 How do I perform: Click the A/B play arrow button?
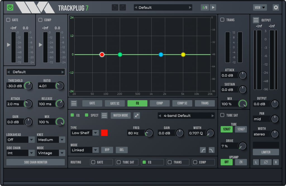(x=213, y=8)
